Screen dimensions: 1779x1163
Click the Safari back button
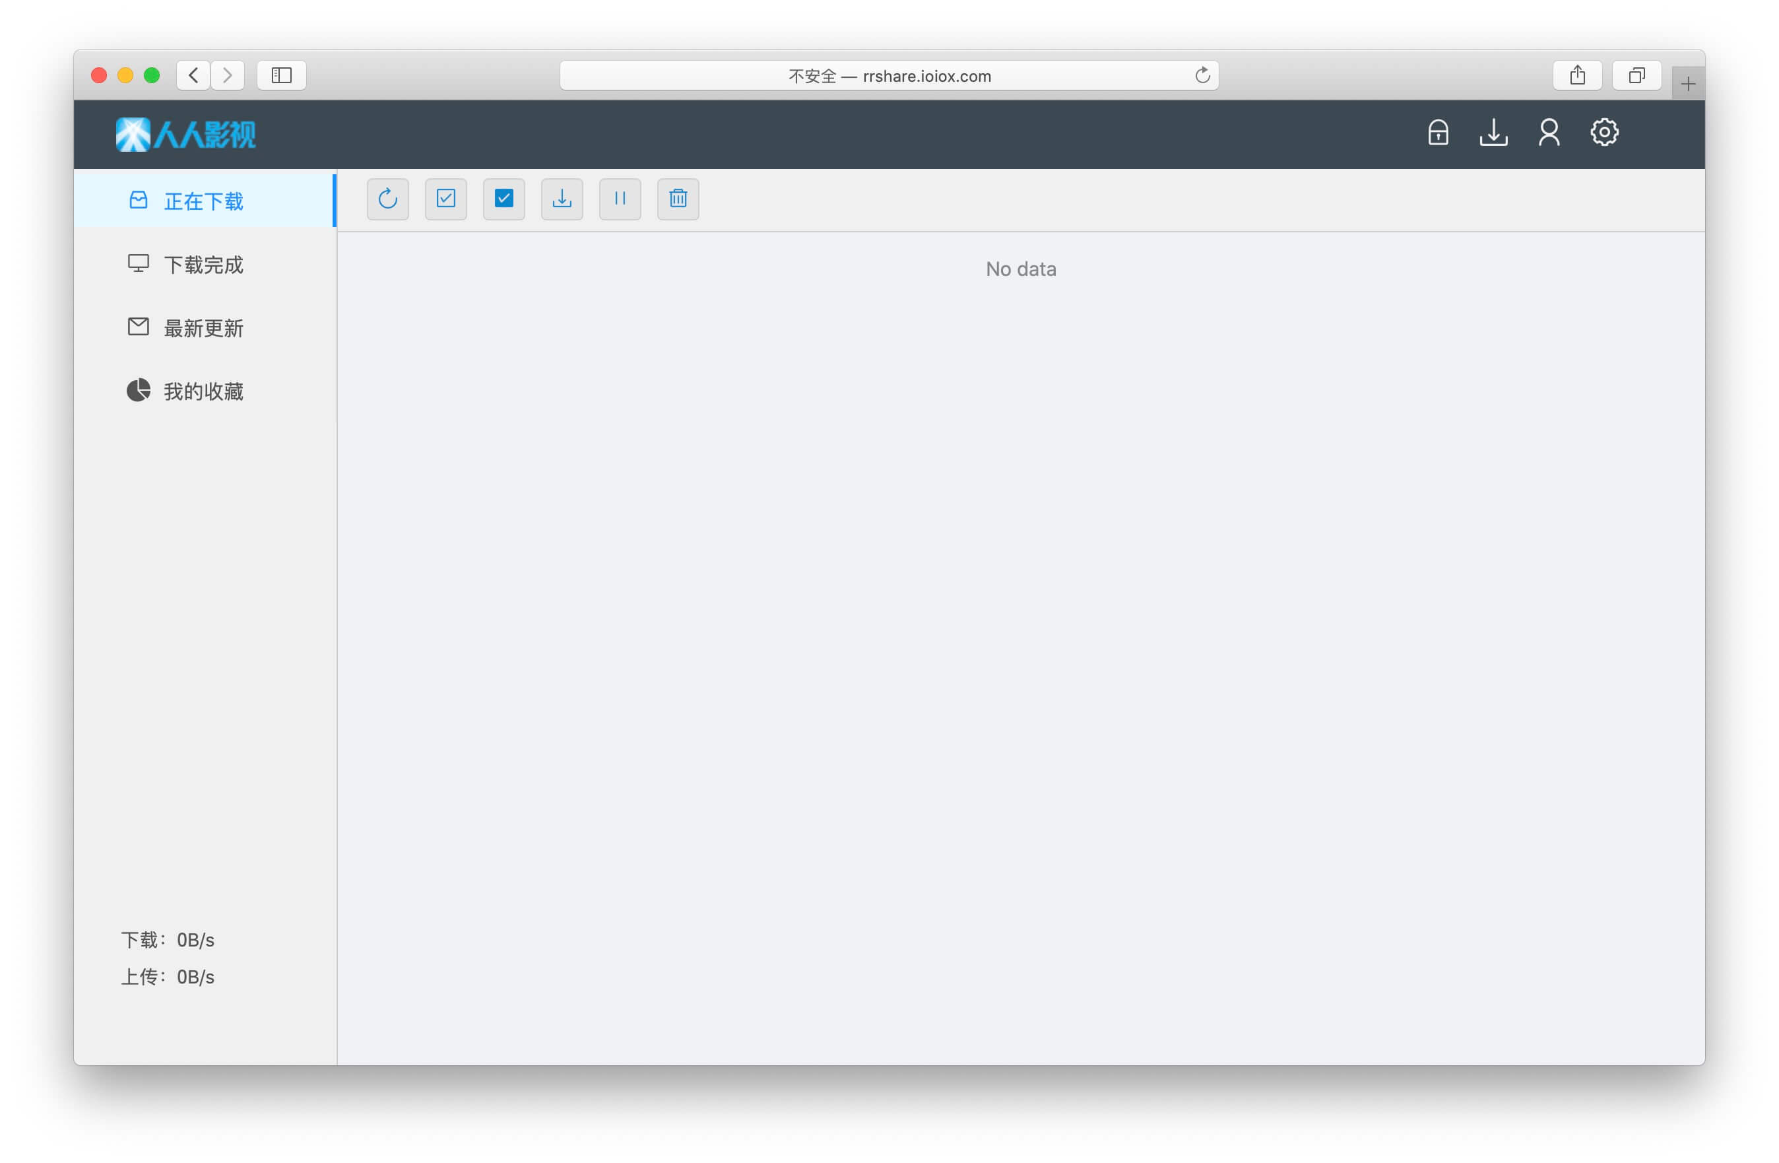tap(193, 75)
